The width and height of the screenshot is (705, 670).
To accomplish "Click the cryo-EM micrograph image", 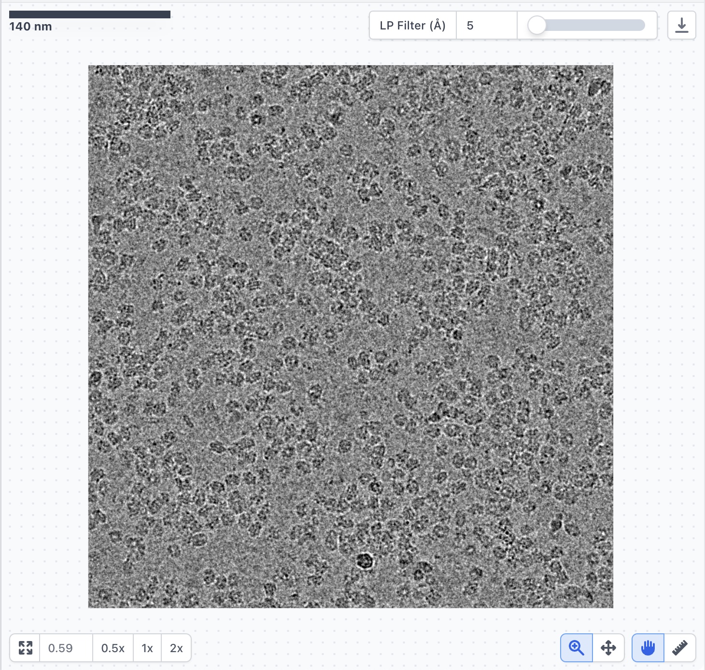I will tap(351, 336).
